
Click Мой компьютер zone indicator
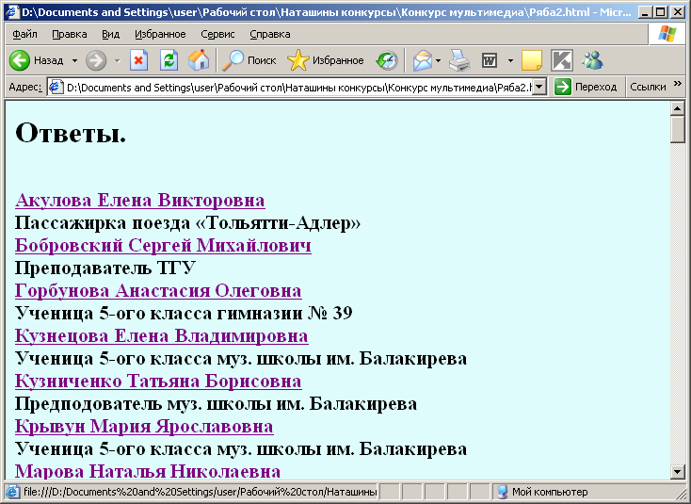542,492
